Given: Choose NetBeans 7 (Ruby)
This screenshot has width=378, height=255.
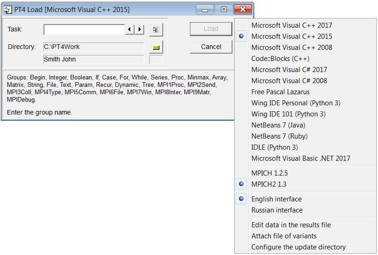Looking at the screenshot, I should point(305,136).
